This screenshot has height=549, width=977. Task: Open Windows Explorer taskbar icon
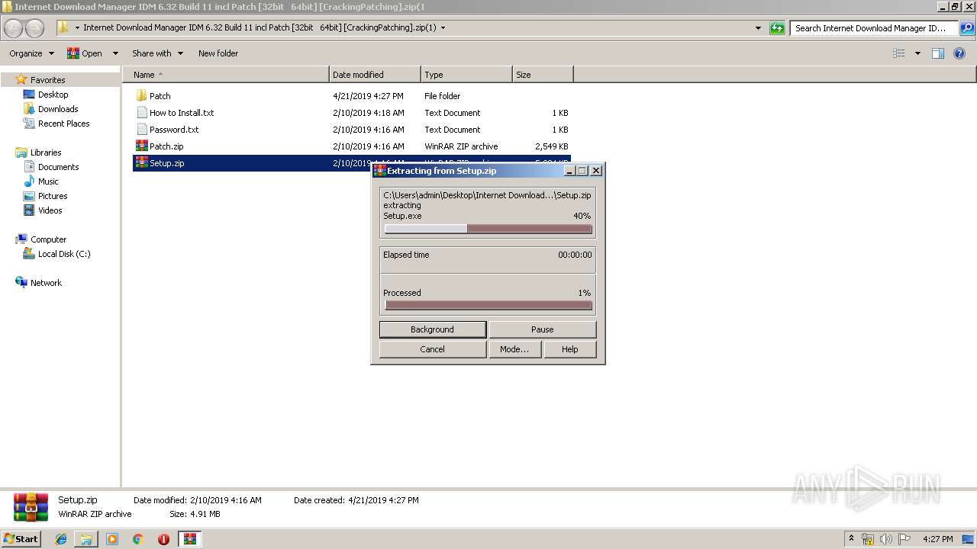click(86, 539)
